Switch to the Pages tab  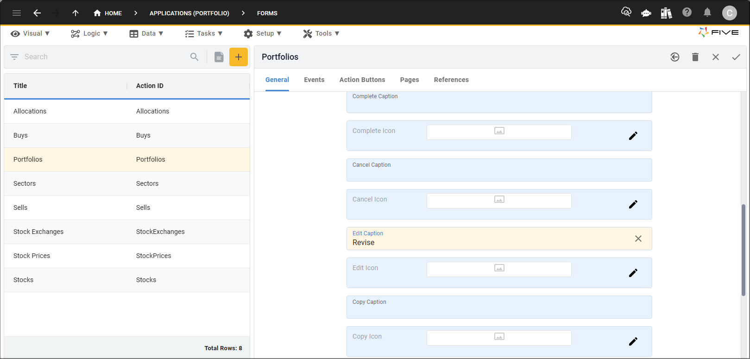[x=410, y=80]
